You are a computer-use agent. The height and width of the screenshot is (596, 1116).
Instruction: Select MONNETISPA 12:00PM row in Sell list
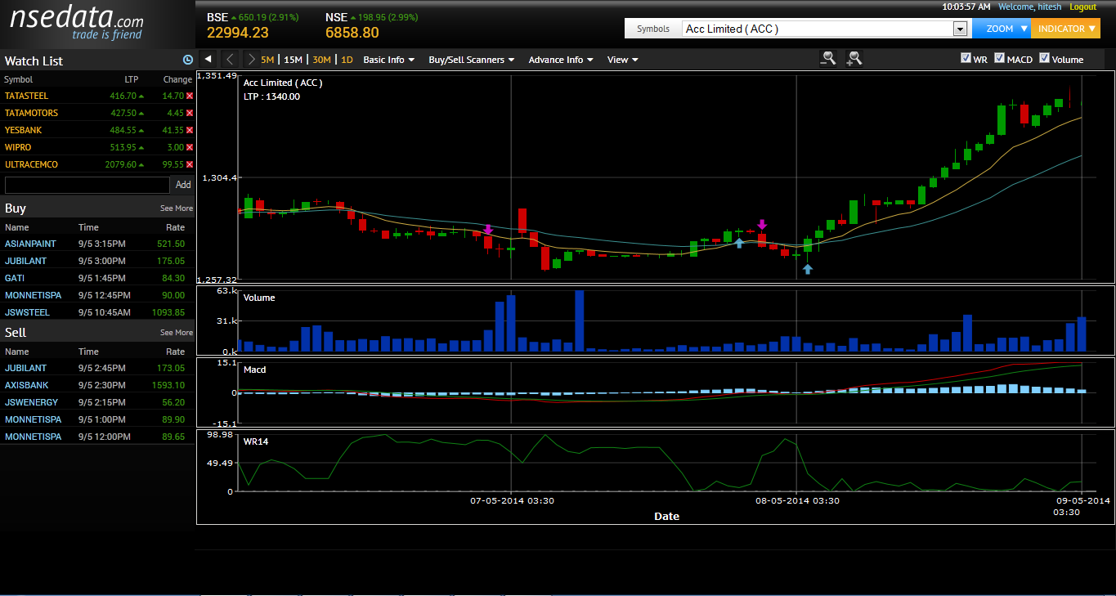(97, 437)
